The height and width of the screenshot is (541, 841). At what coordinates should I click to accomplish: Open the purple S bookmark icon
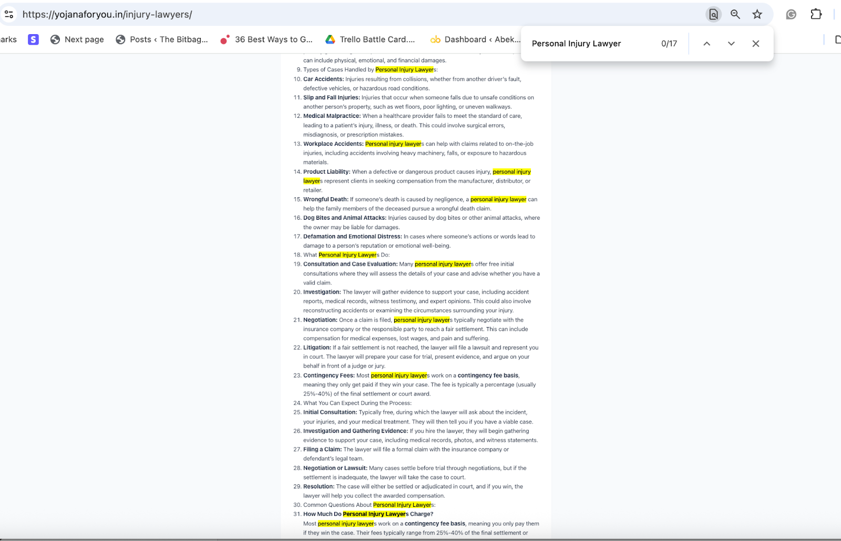33,39
